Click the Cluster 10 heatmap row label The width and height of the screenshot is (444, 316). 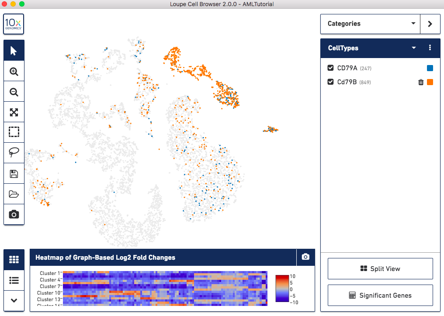click(49, 293)
